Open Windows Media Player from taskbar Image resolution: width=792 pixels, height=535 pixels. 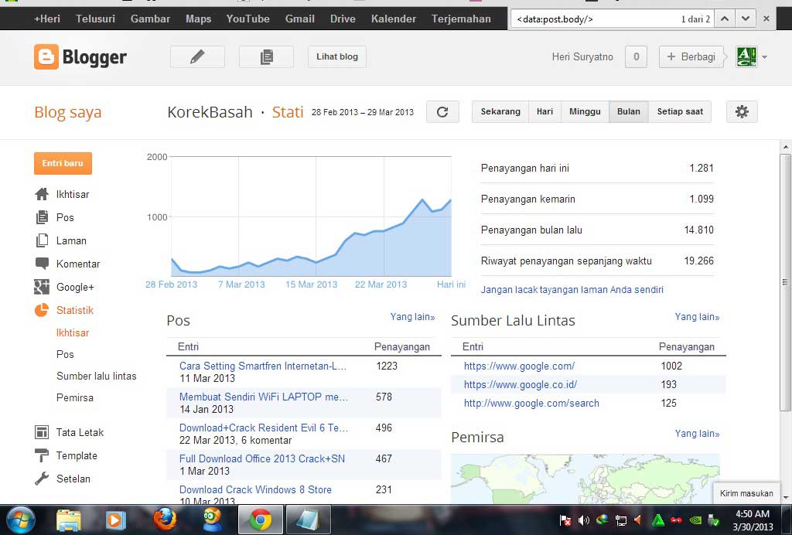(x=115, y=520)
